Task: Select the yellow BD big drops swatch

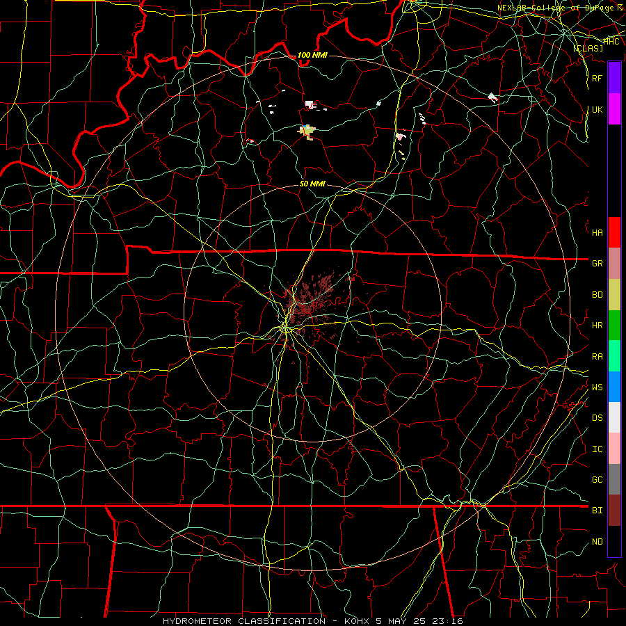Action: coord(614,295)
